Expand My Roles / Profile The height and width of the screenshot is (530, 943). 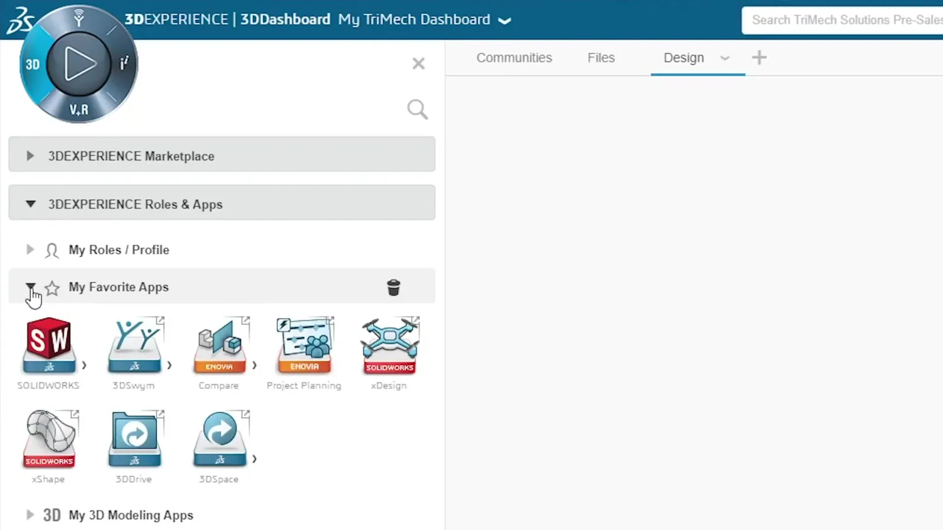point(30,249)
